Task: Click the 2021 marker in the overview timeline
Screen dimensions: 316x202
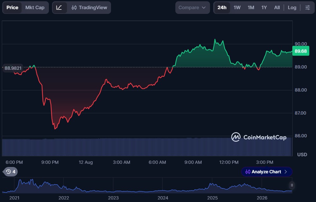Action: tap(14, 198)
